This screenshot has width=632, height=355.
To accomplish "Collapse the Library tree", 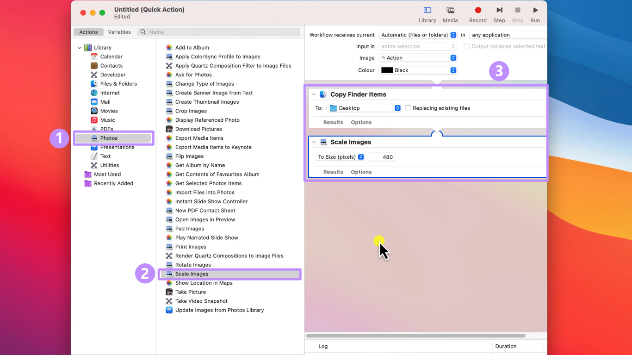I will [79, 48].
